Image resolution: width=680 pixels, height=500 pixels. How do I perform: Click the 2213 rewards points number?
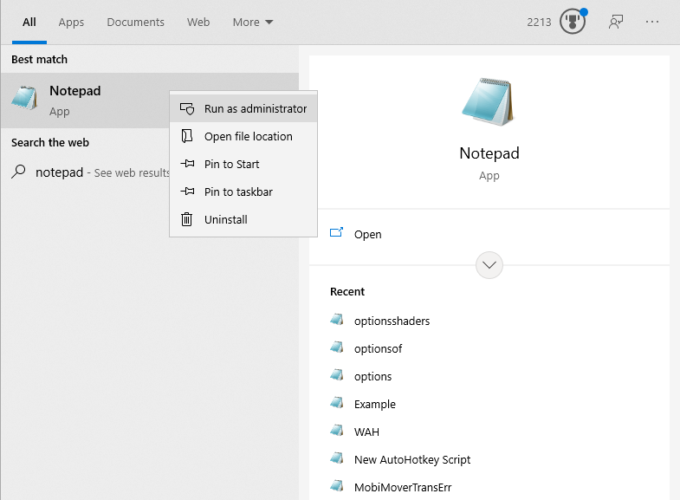click(539, 23)
